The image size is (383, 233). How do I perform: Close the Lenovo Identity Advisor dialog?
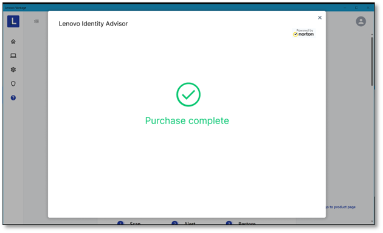[x=320, y=18]
